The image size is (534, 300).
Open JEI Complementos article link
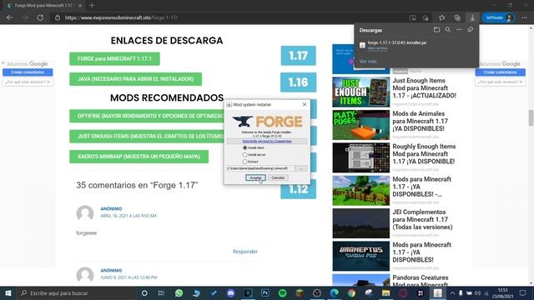pyautogui.click(x=423, y=219)
